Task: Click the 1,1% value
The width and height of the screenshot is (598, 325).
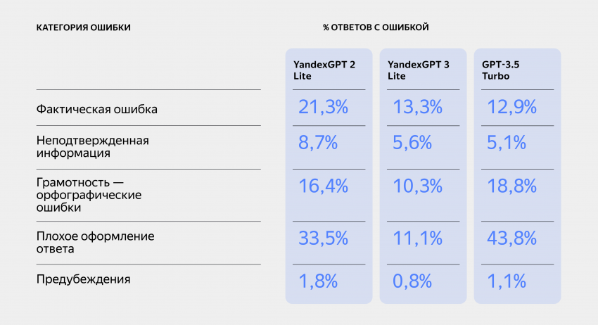Action: pyautogui.click(x=507, y=282)
